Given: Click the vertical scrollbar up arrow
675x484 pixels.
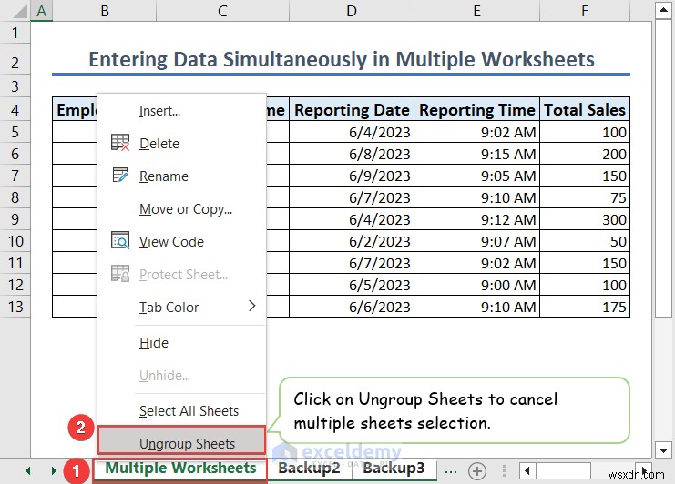Looking at the screenshot, I should [x=663, y=11].
